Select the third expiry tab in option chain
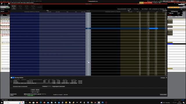The width and height of the screenshot is (186, 104). [26, 7]
